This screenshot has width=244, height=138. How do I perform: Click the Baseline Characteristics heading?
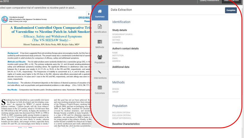(x=126, y=124)
